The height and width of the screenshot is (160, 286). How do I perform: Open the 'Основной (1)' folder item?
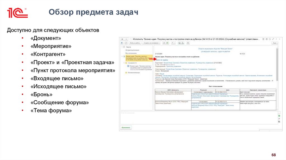click(x=132, y=63)
